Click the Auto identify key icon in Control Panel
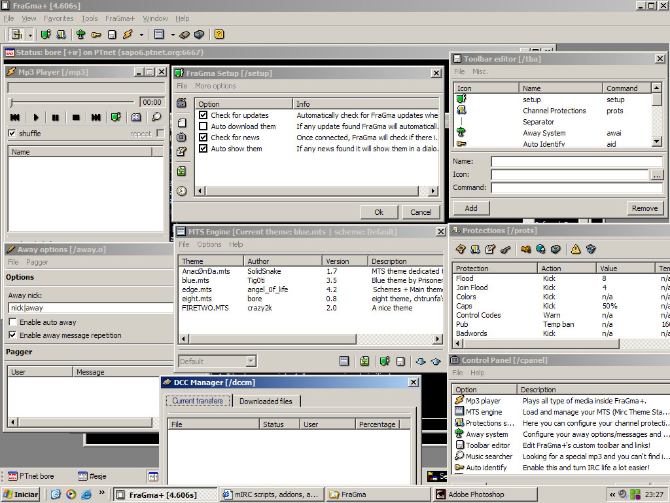This screenshot has height=503, width=670. 459,467
